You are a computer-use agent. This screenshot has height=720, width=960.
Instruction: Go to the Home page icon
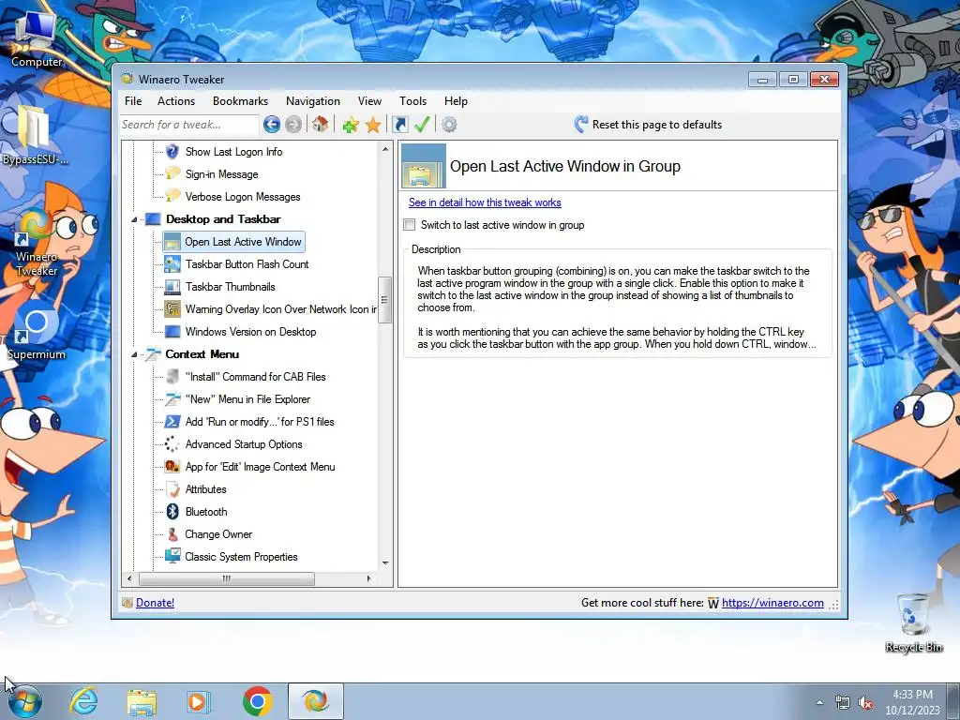pos(320,125)
